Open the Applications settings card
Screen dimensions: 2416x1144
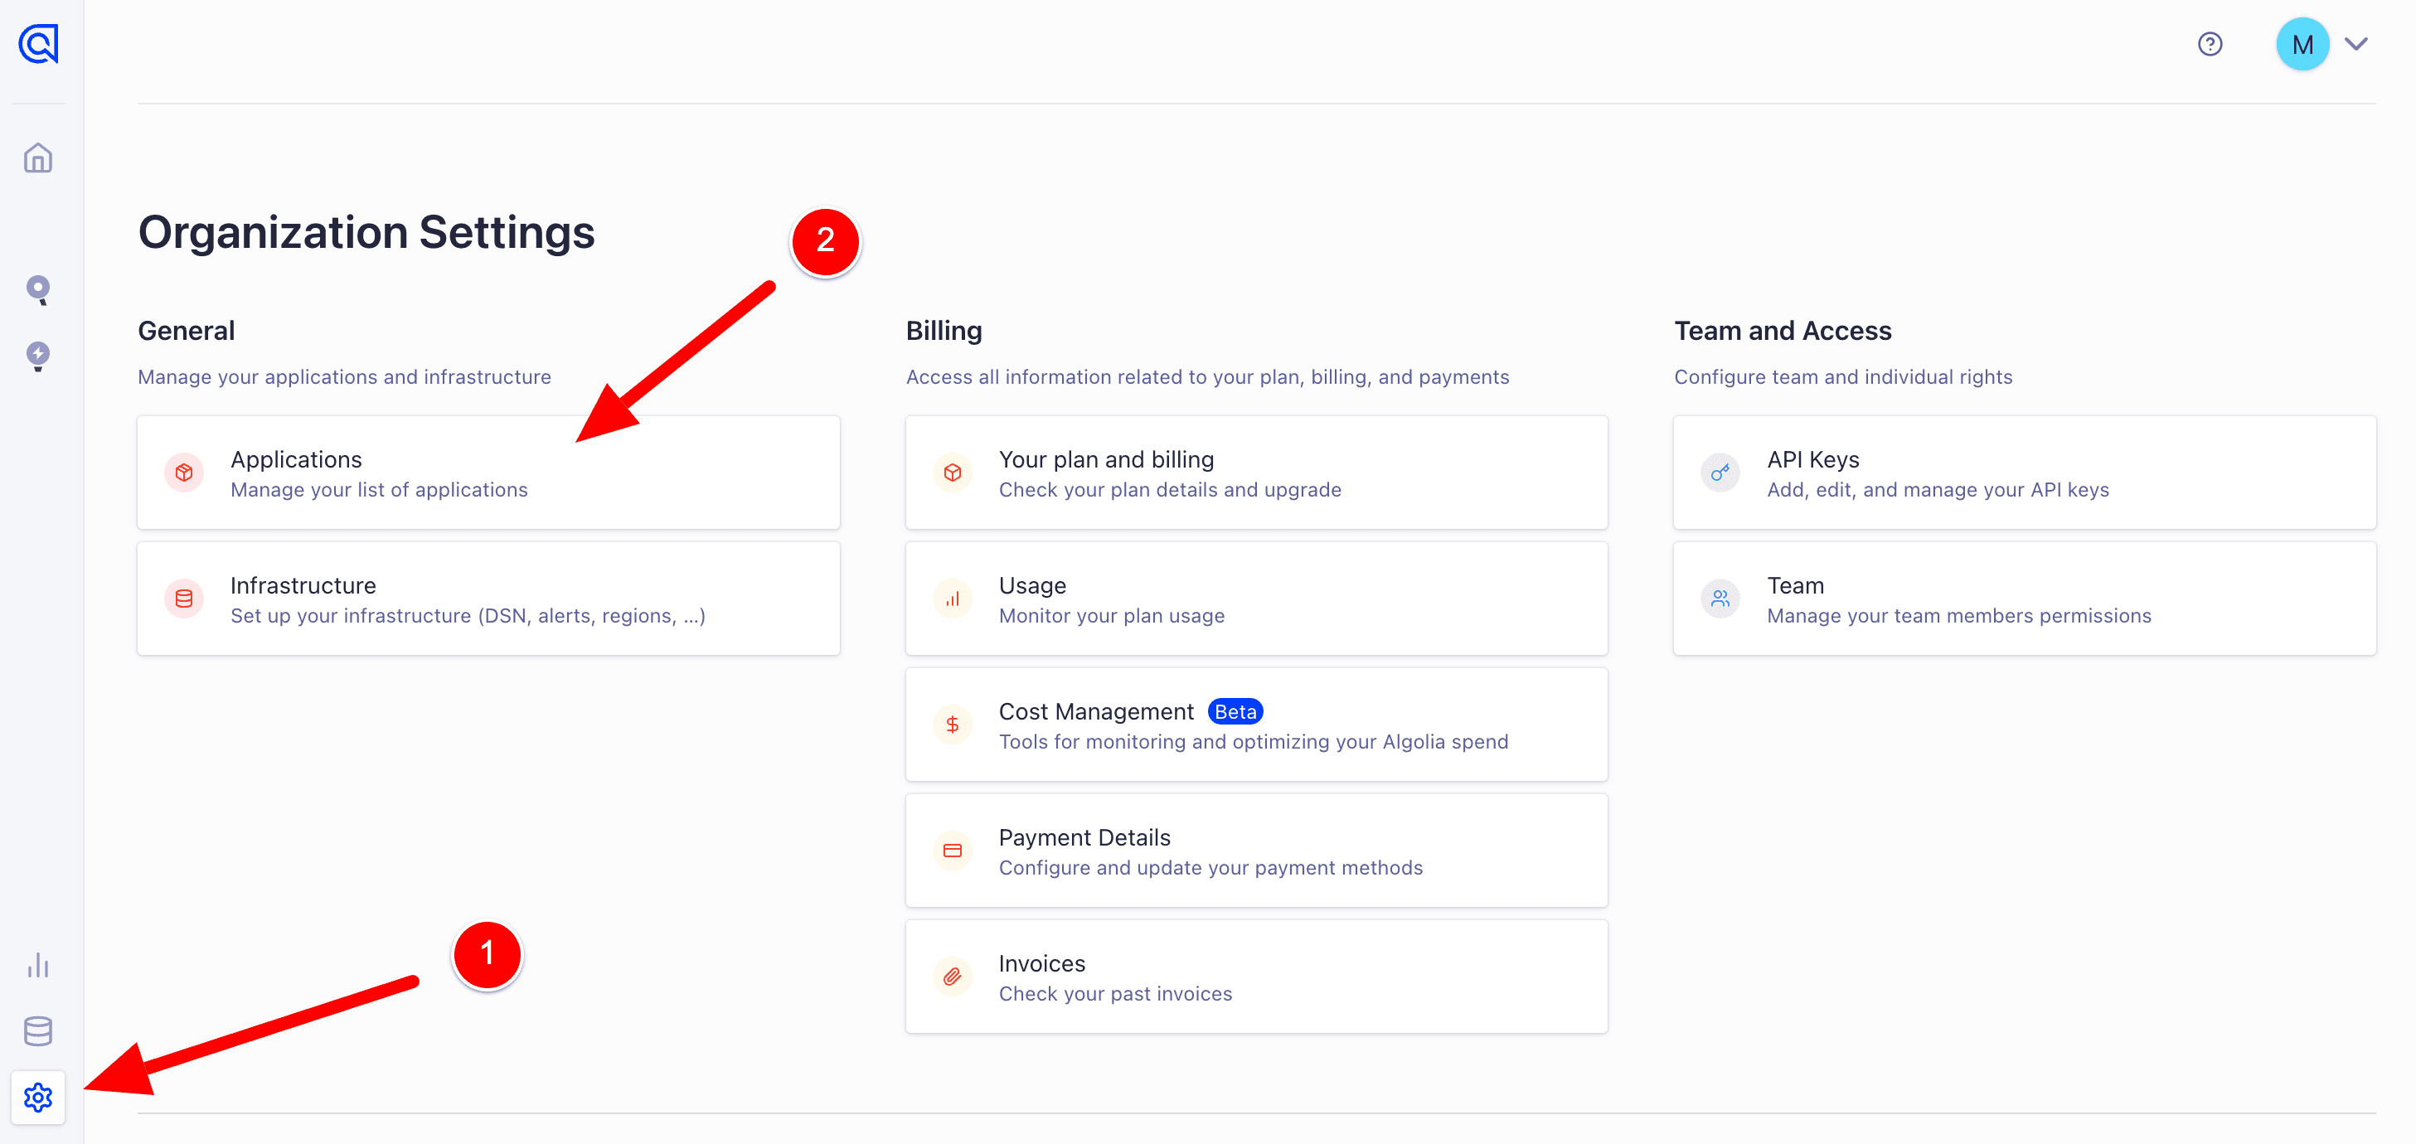pyautogui.click(x=488, y=473)
